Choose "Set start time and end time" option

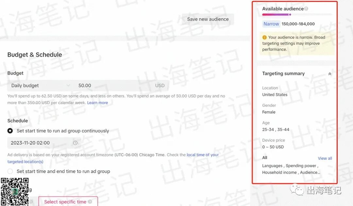(10, 171)
